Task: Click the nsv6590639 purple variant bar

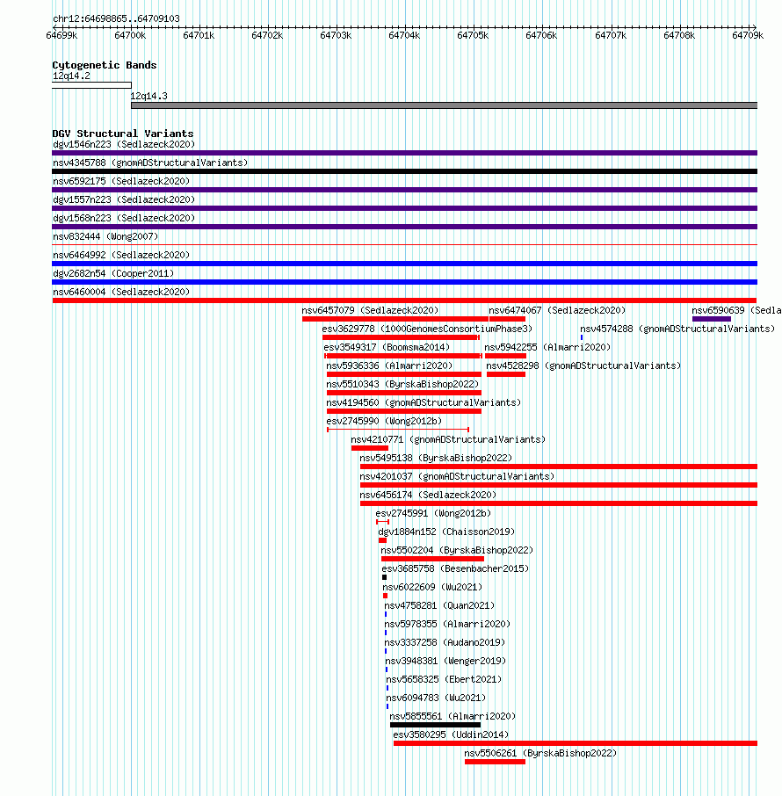Action: point(712,319)
